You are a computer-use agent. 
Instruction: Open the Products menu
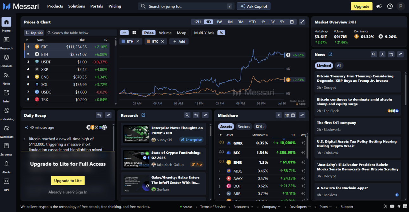55,6
